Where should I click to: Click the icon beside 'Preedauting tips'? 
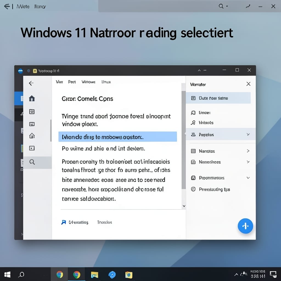click(x=193, y=189)
